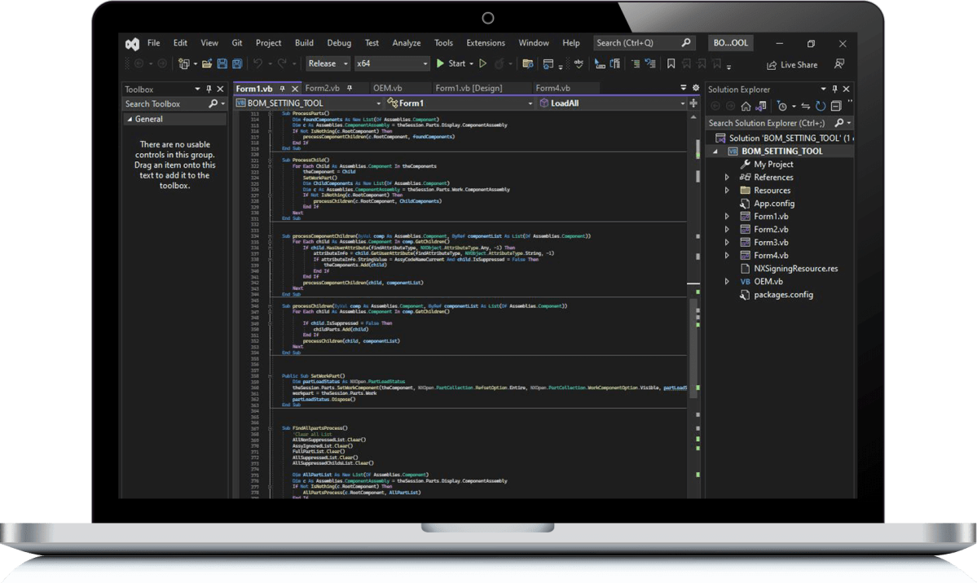Open the Extensions menu
977x583 pixels.
[x=486, y=43]
